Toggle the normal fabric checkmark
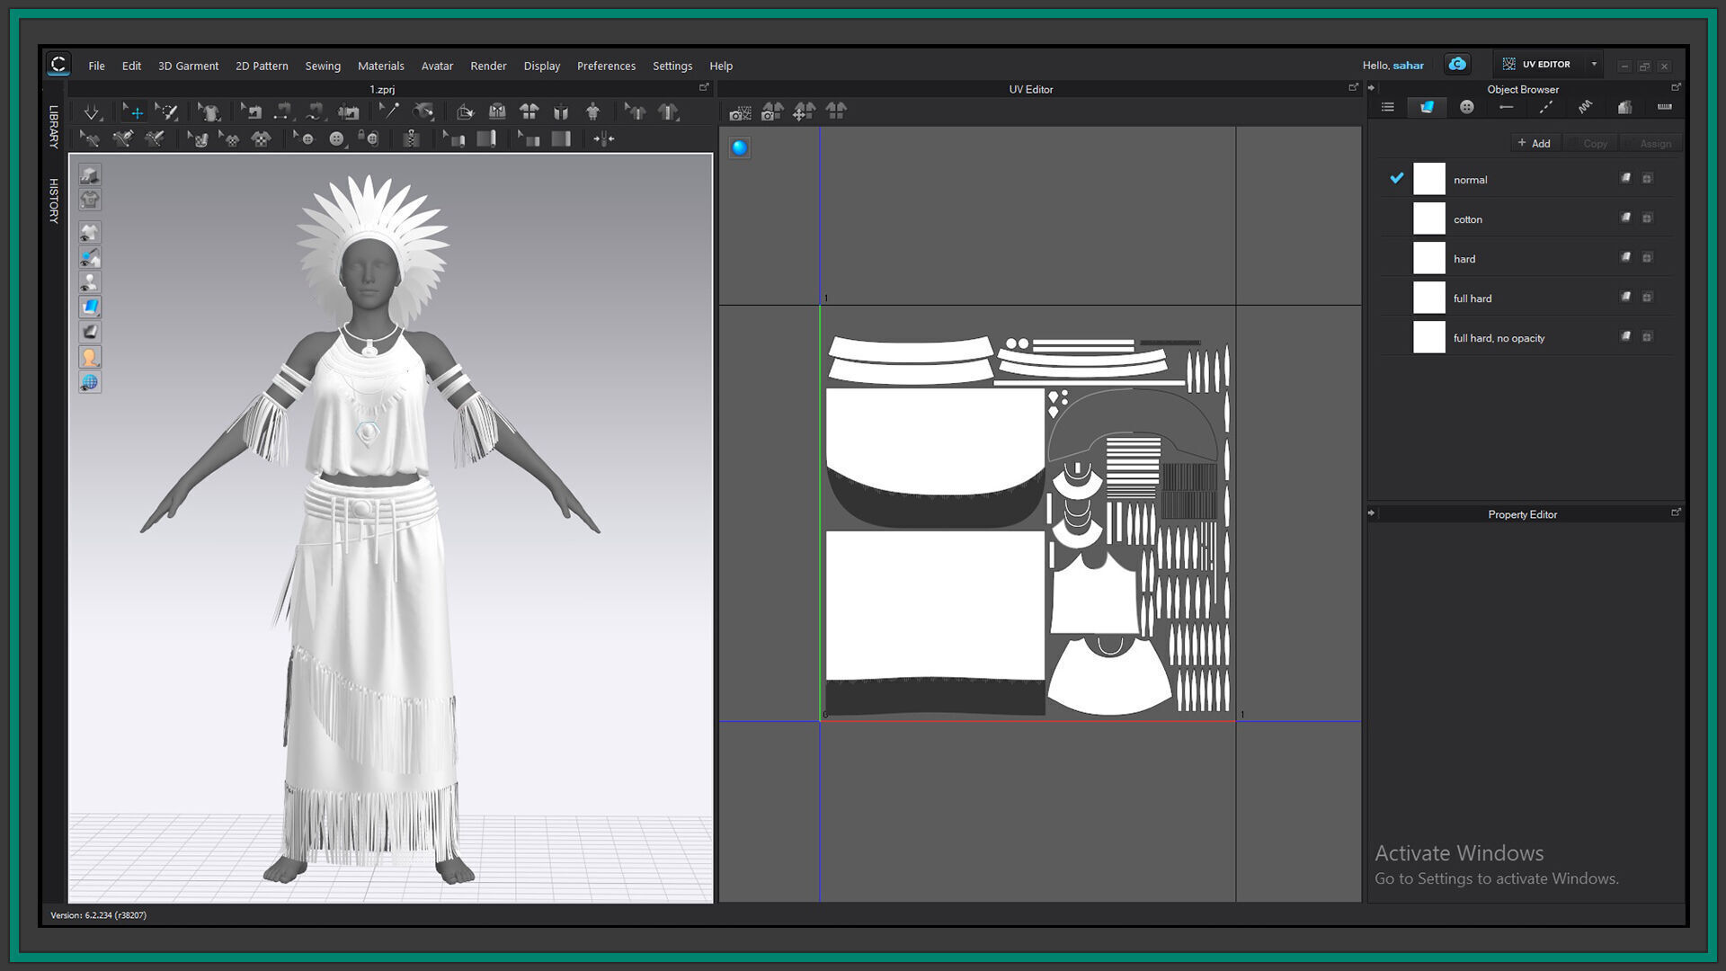 click(1396, 178)
